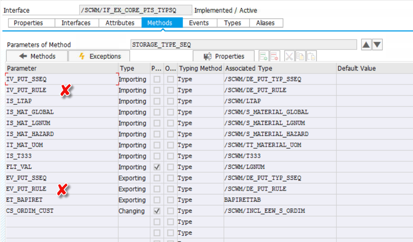
Task: Click the Insert Row icon
Action: (x=263, y=56)
